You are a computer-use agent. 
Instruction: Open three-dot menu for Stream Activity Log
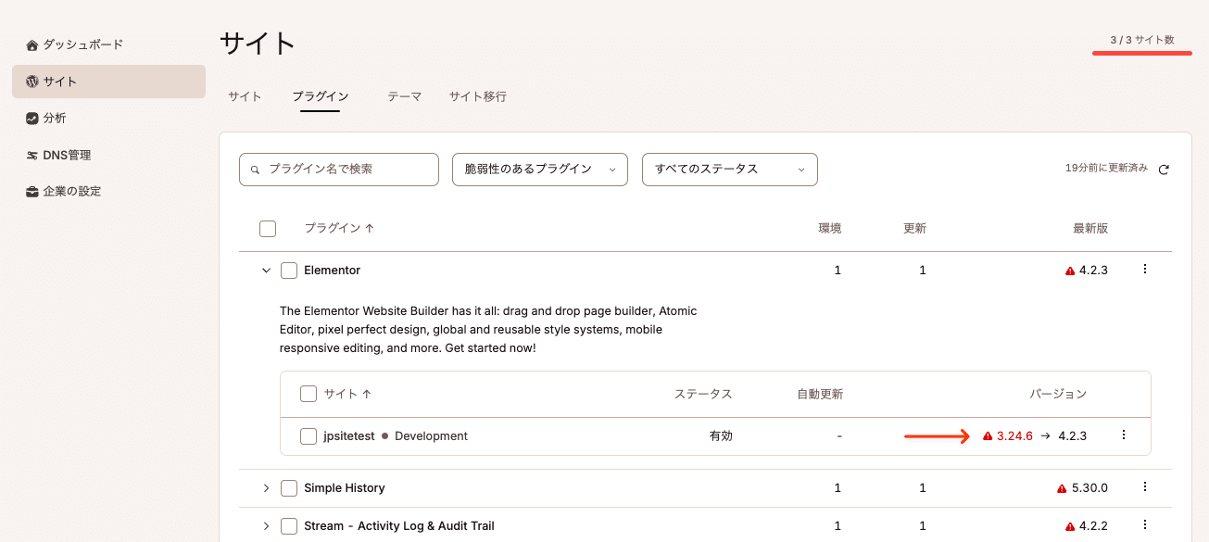coord(1145,524)
